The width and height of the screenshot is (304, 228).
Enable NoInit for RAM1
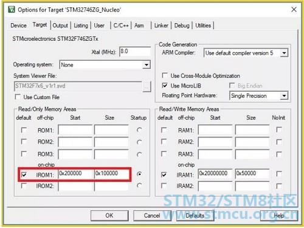point(279,130)
